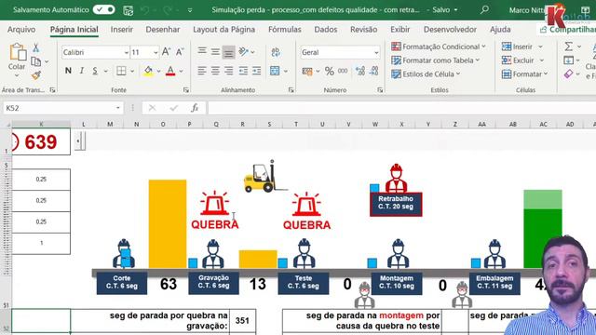Toggle Italic (I) formatting
Viewport: 596px width, 335px height.
pos(82,71)
